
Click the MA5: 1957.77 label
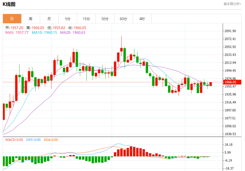click(17, 33)
